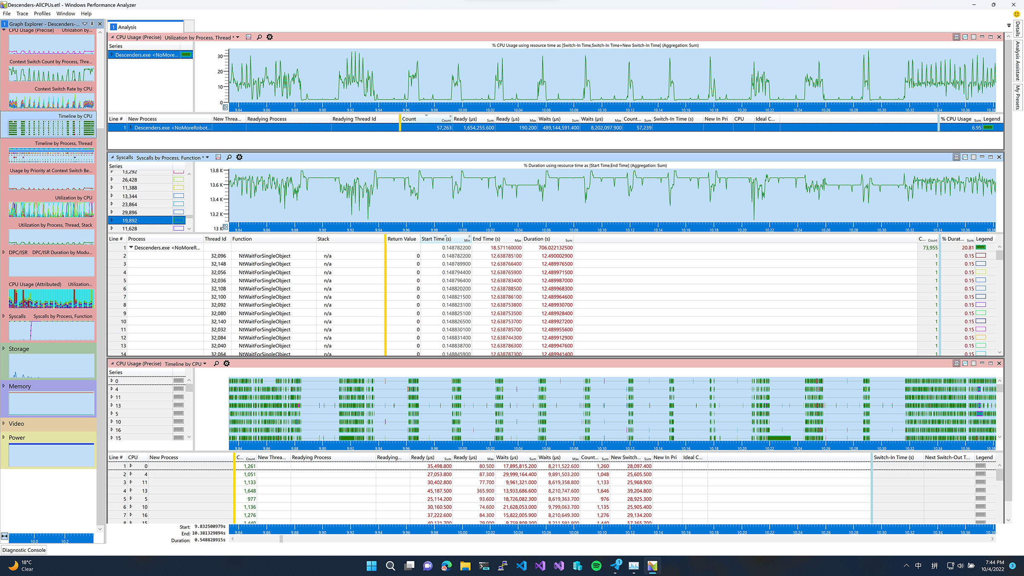Expand the DPC/ISR section in Graph Explorer

(4, 252)
